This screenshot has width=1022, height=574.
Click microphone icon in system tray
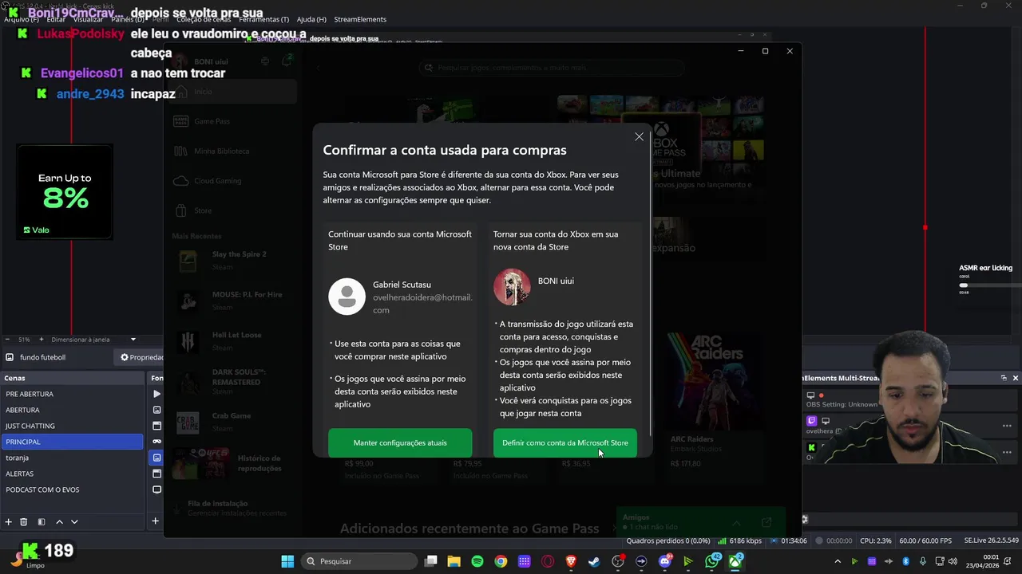pyautogui.click(x=923, y=561)
